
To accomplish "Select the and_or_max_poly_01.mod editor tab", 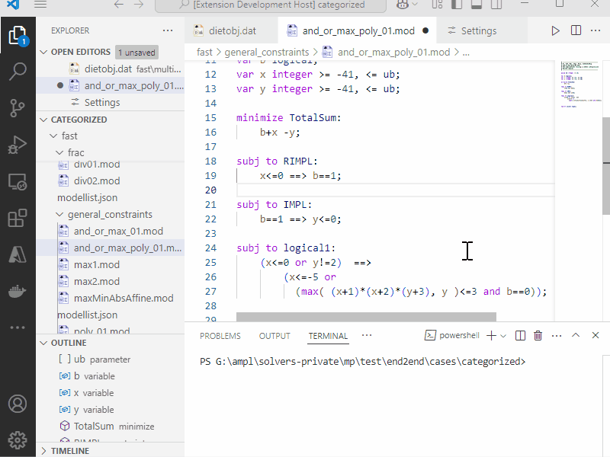I will click(x=358, y=30).
